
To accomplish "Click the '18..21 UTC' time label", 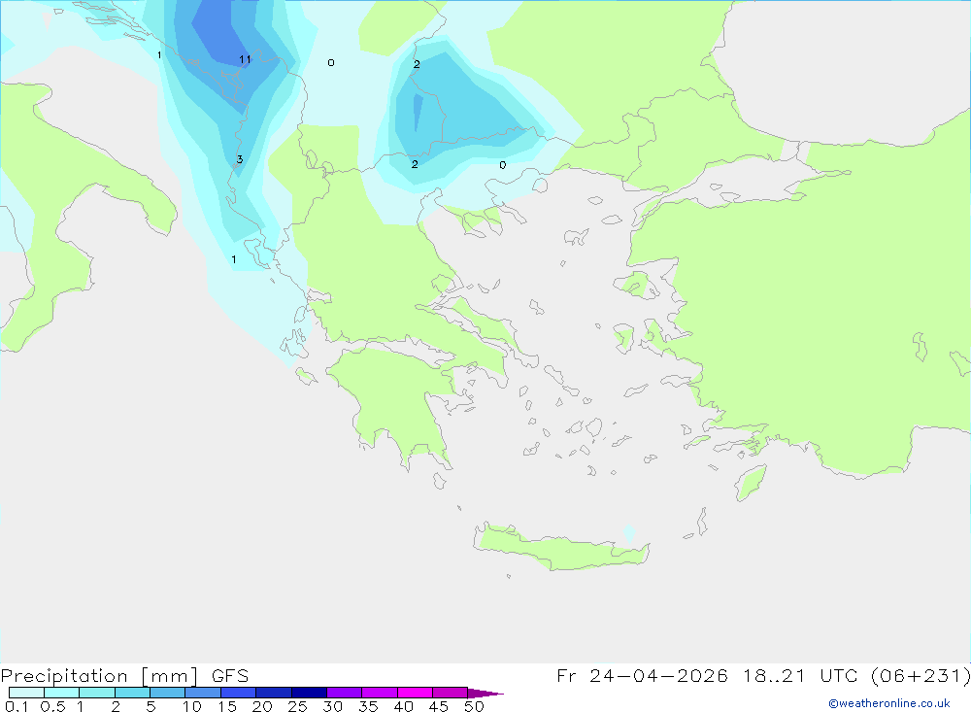I will (801, 675).
